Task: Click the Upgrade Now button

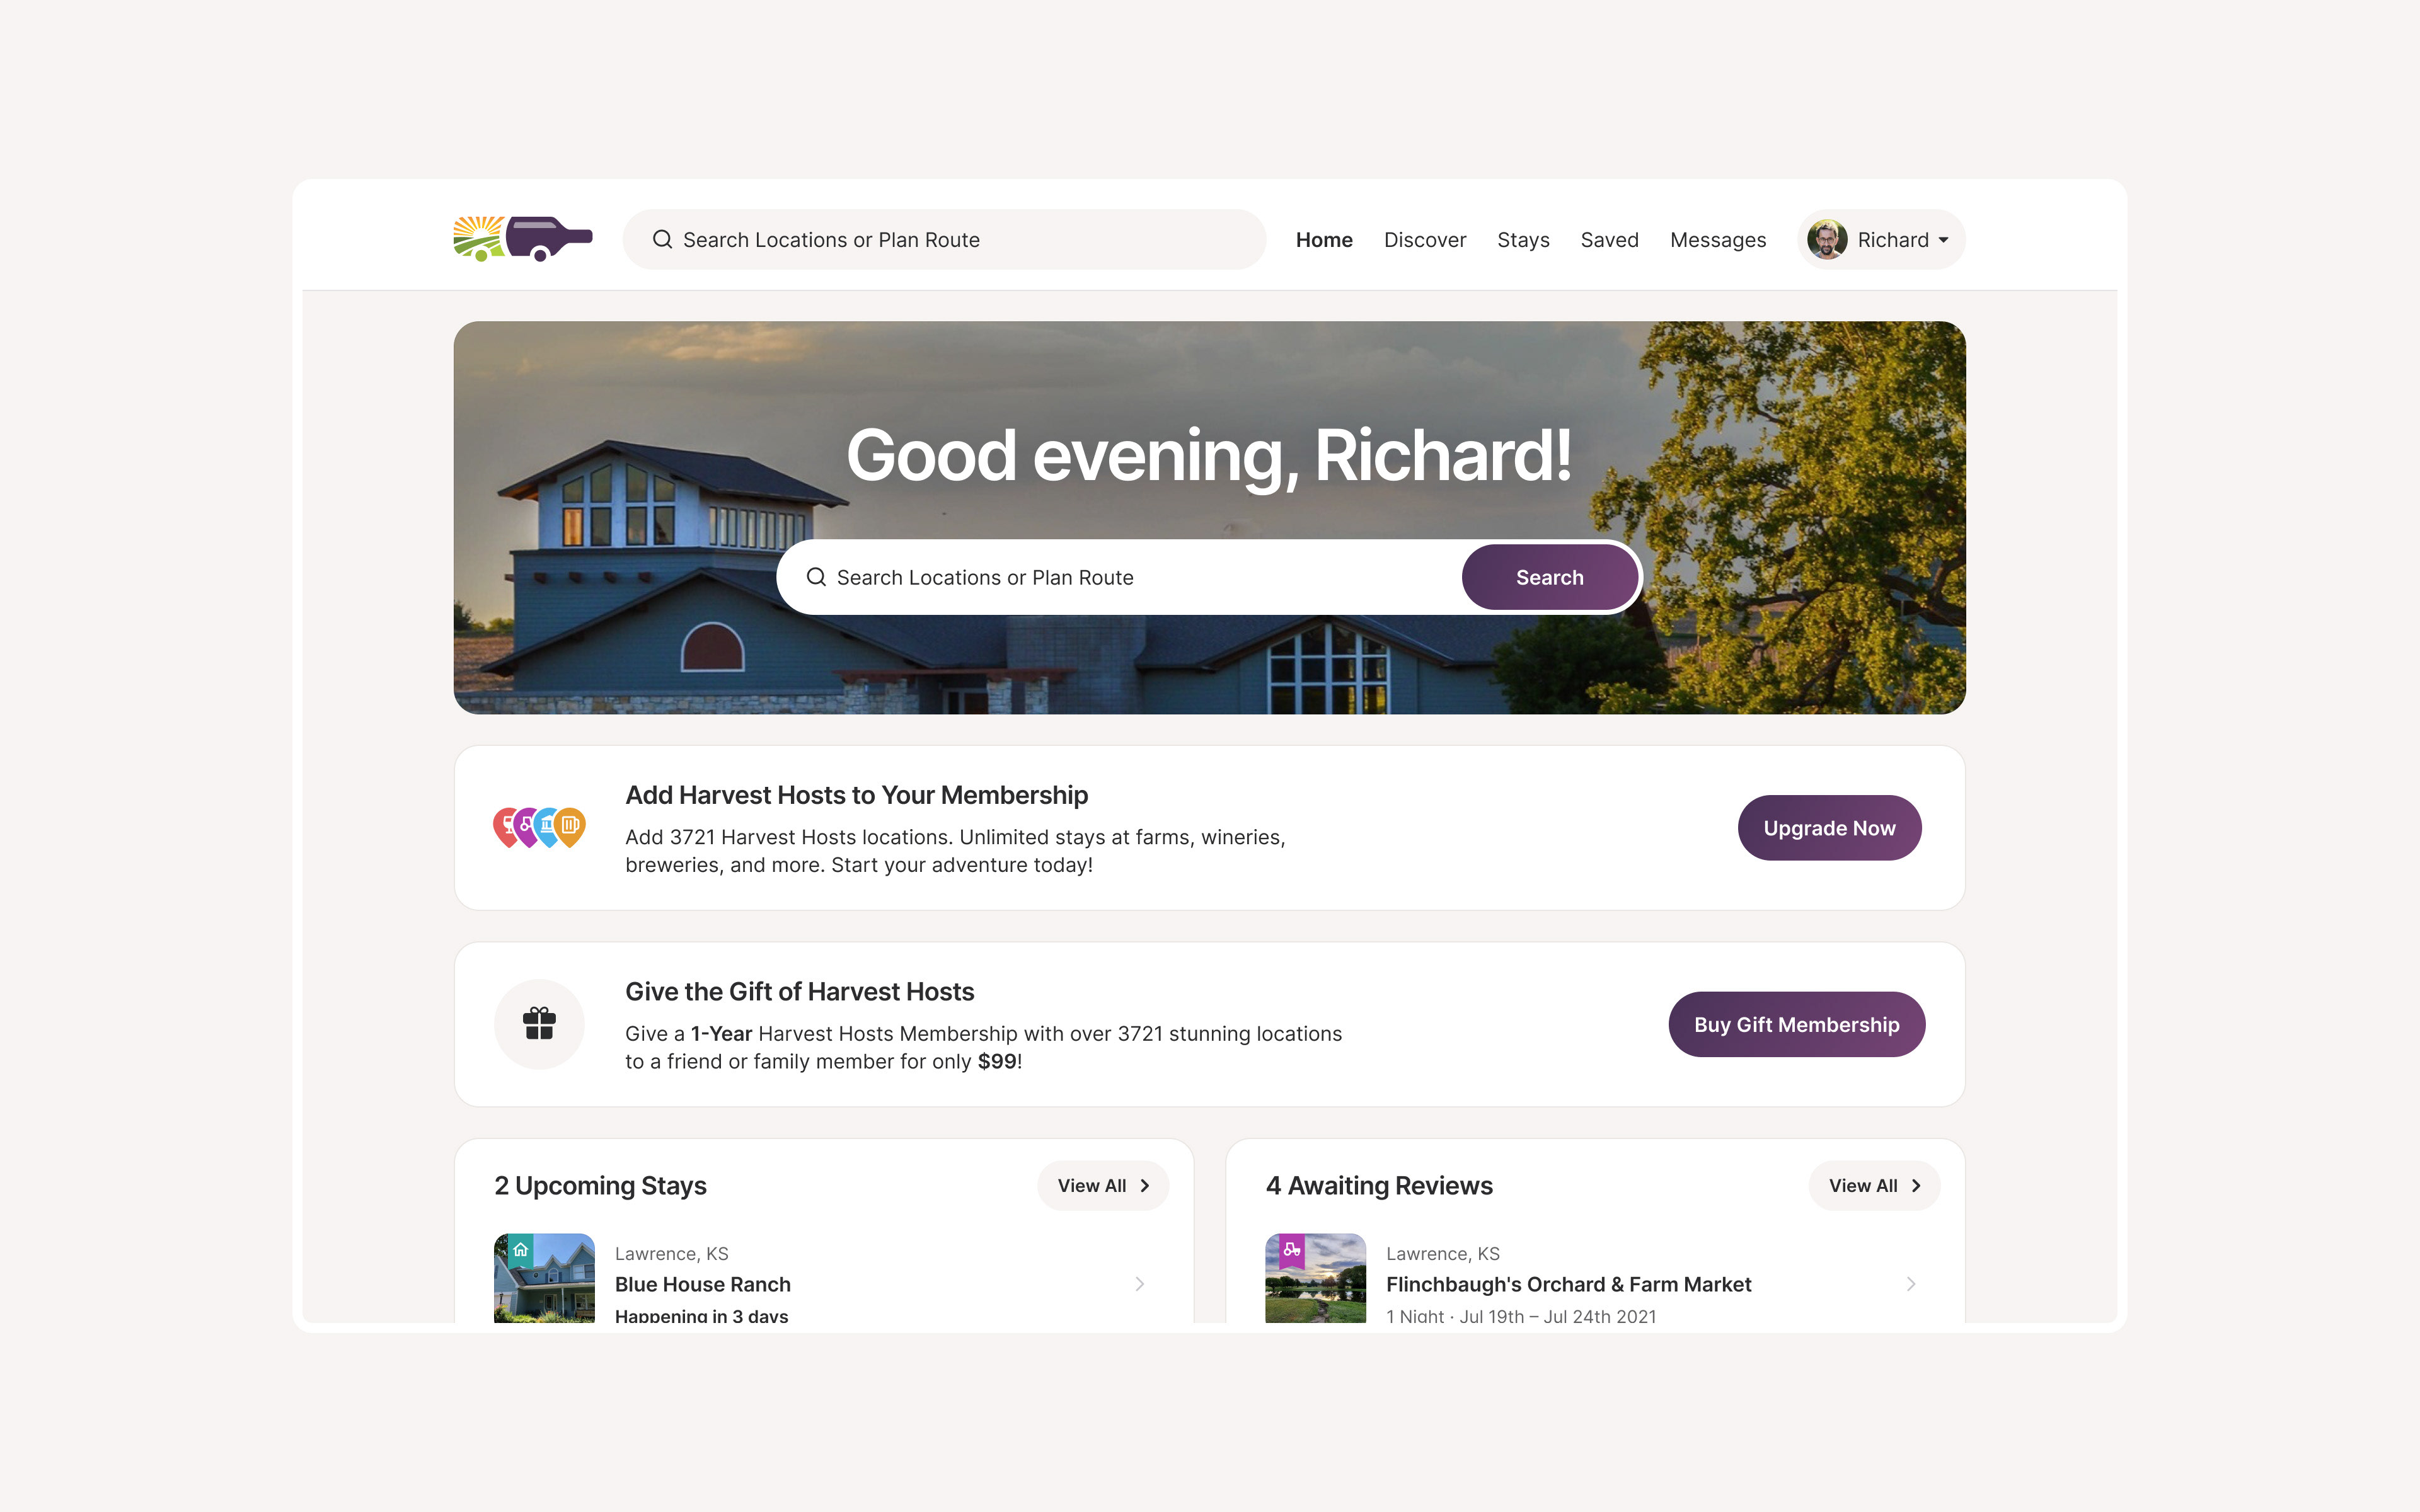Action: (x=1829, y=828)
